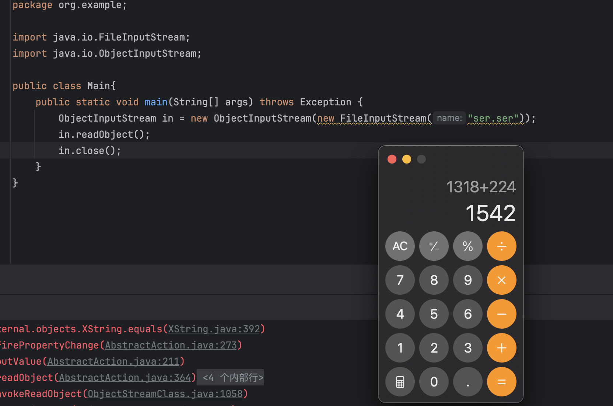The width and height of the screenshot is (613, 406).
Task: Click the calculator mode icon button
Action: (x=400, y=382)
